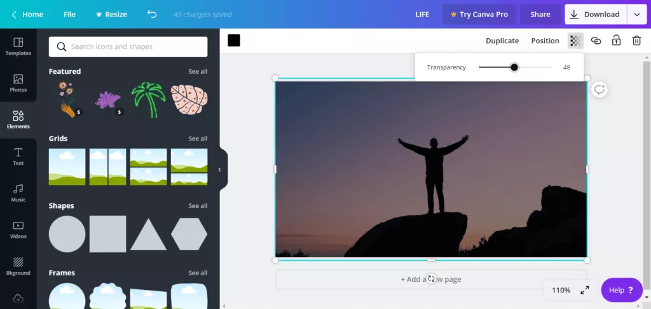The height and width of the screenshot is (309, 651).
Task: Open the Templates sidebar tab
Action: click(18, 46)
